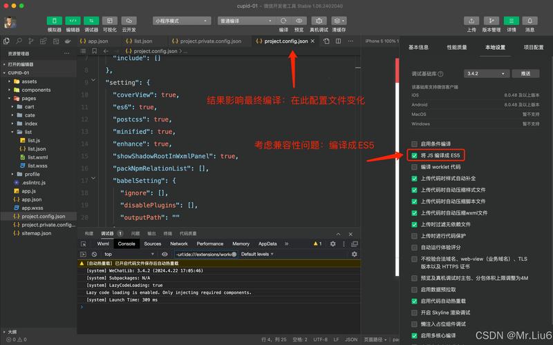Enable 编译 worklet 代码 checkbox
The image size is (553, 345).
(414, 167)
